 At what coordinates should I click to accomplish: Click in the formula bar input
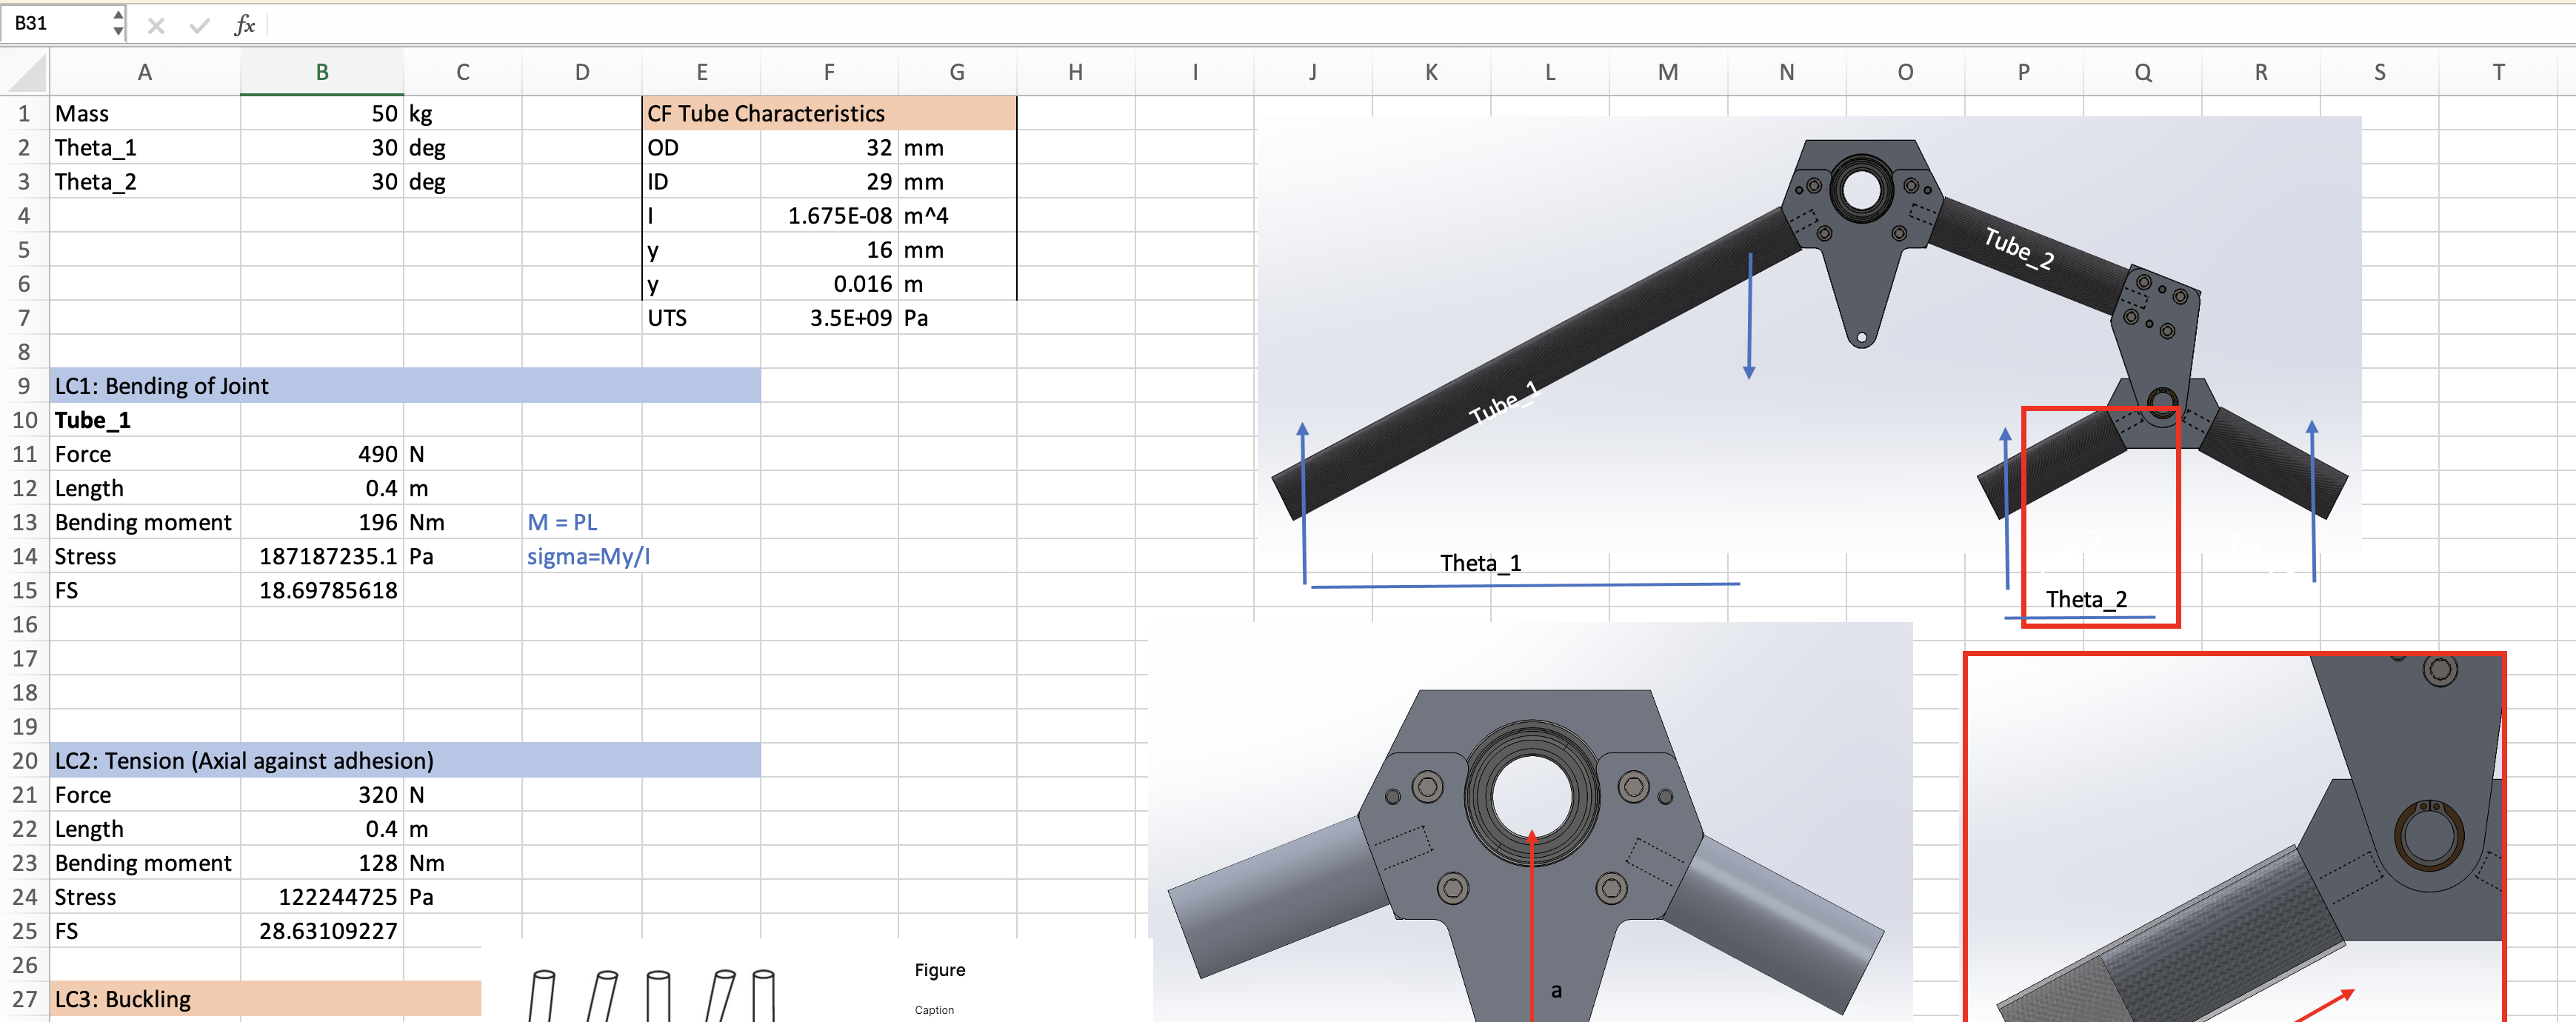click(x=1420, y=24)
